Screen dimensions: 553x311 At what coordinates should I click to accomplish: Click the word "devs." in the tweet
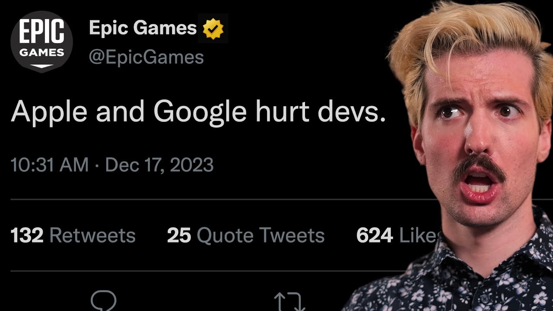[351, 112]
